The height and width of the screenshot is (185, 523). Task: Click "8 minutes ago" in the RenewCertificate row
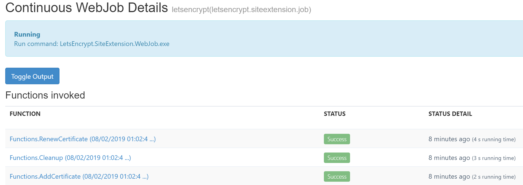(449, 139)
